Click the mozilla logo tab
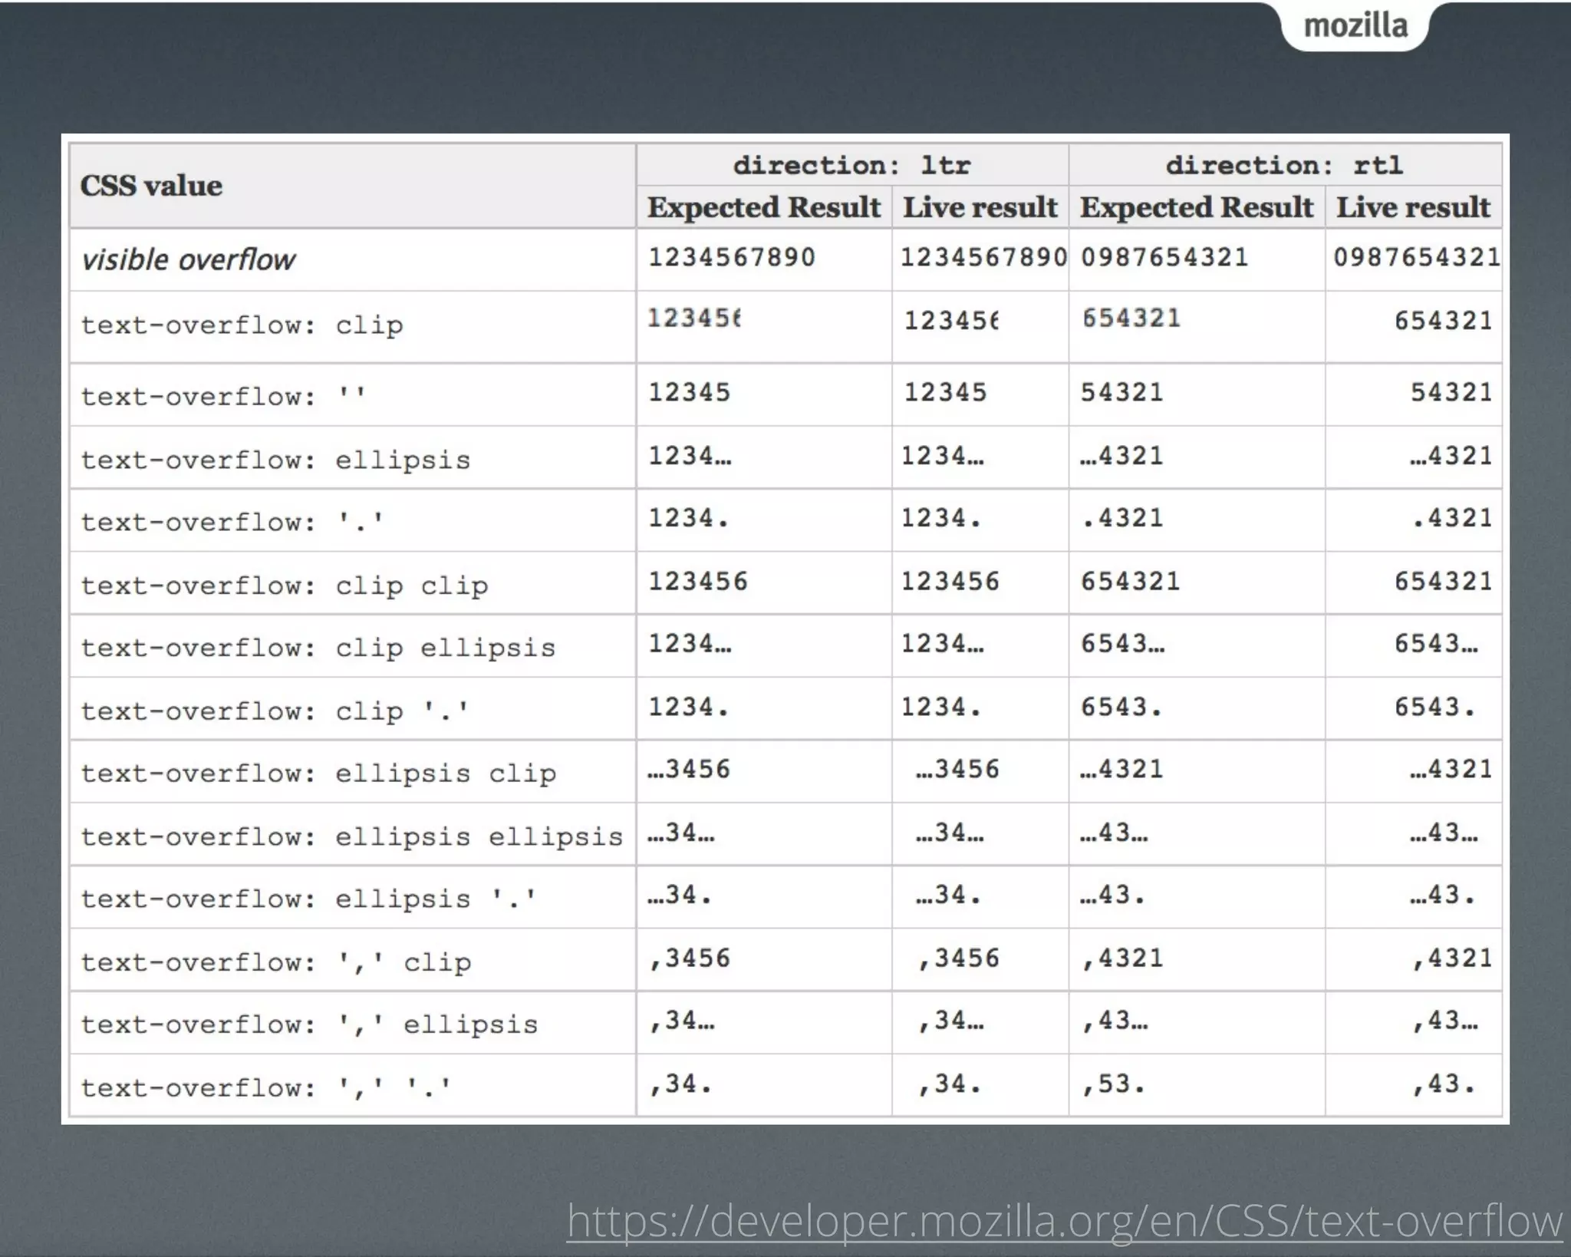The height and width of the screenshot is (1257, 1571). (x=1355, y=27)
